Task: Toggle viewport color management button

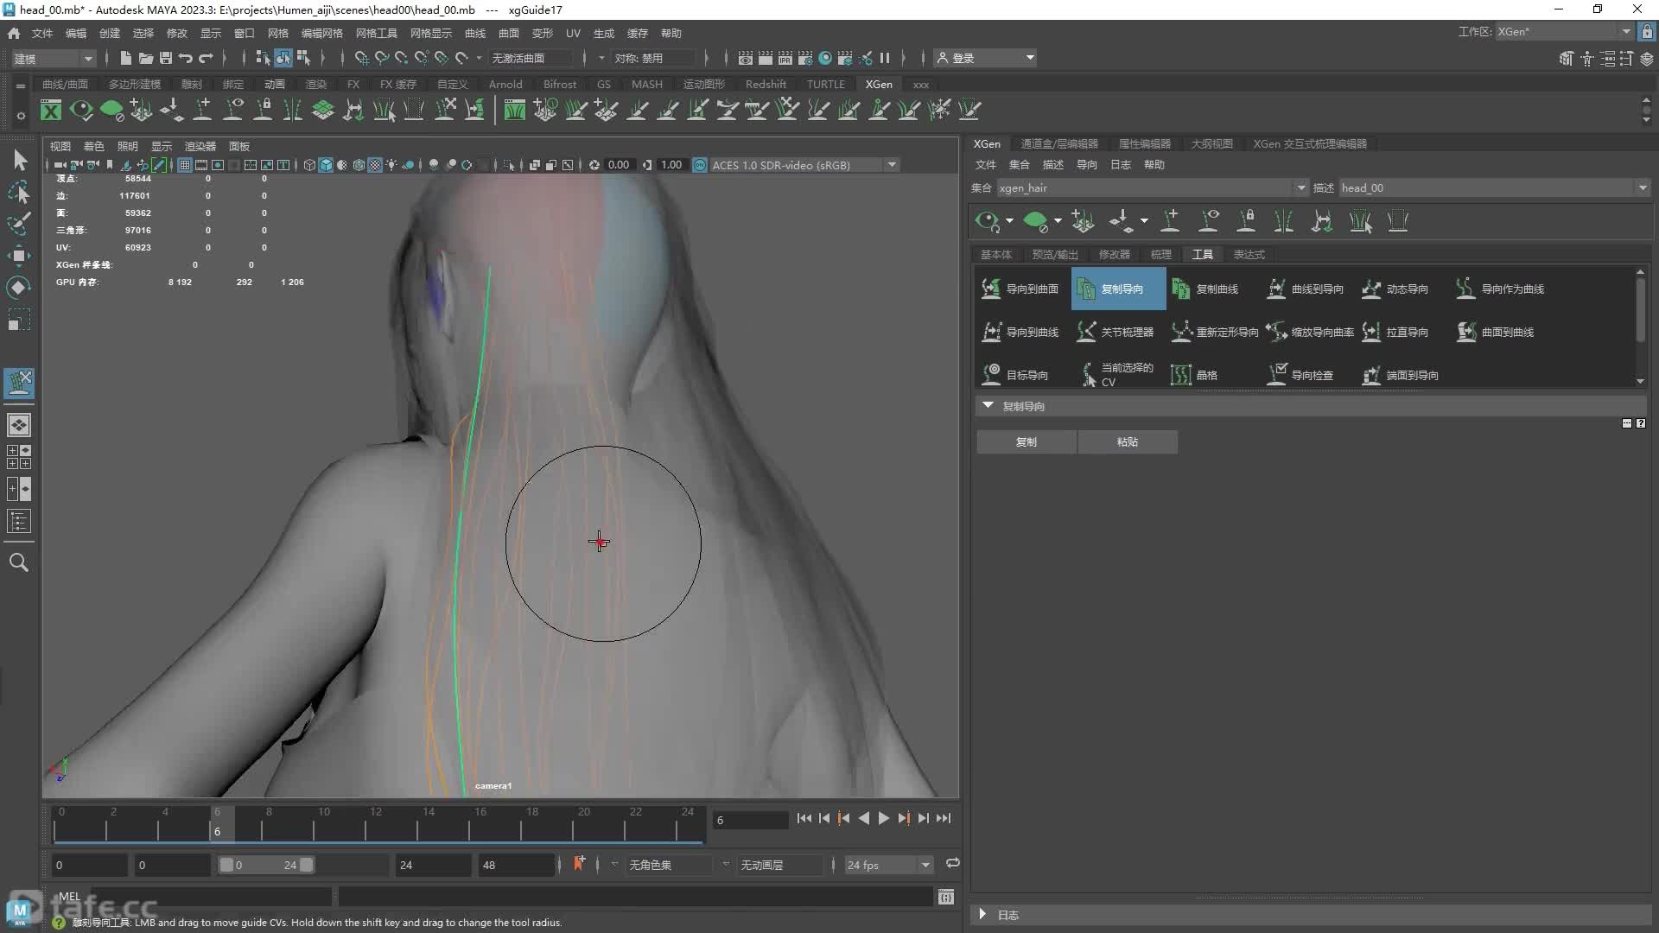Action: pyautogui.click(x=700, y=165)
